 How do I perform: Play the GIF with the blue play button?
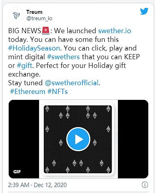78,139
